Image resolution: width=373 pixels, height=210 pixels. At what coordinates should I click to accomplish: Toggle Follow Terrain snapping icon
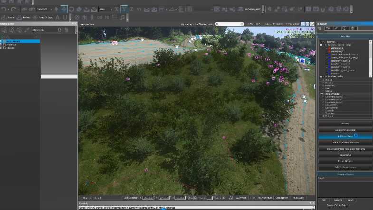pos(147,9)
